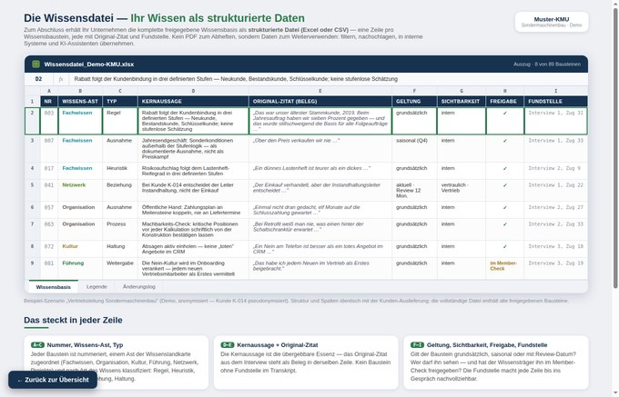Screen dimensions: 619x397
Task: Click the green spreadsheet icon beside Wissensdatei_Demo-KMU.xlsx
Action: [36, 65]
